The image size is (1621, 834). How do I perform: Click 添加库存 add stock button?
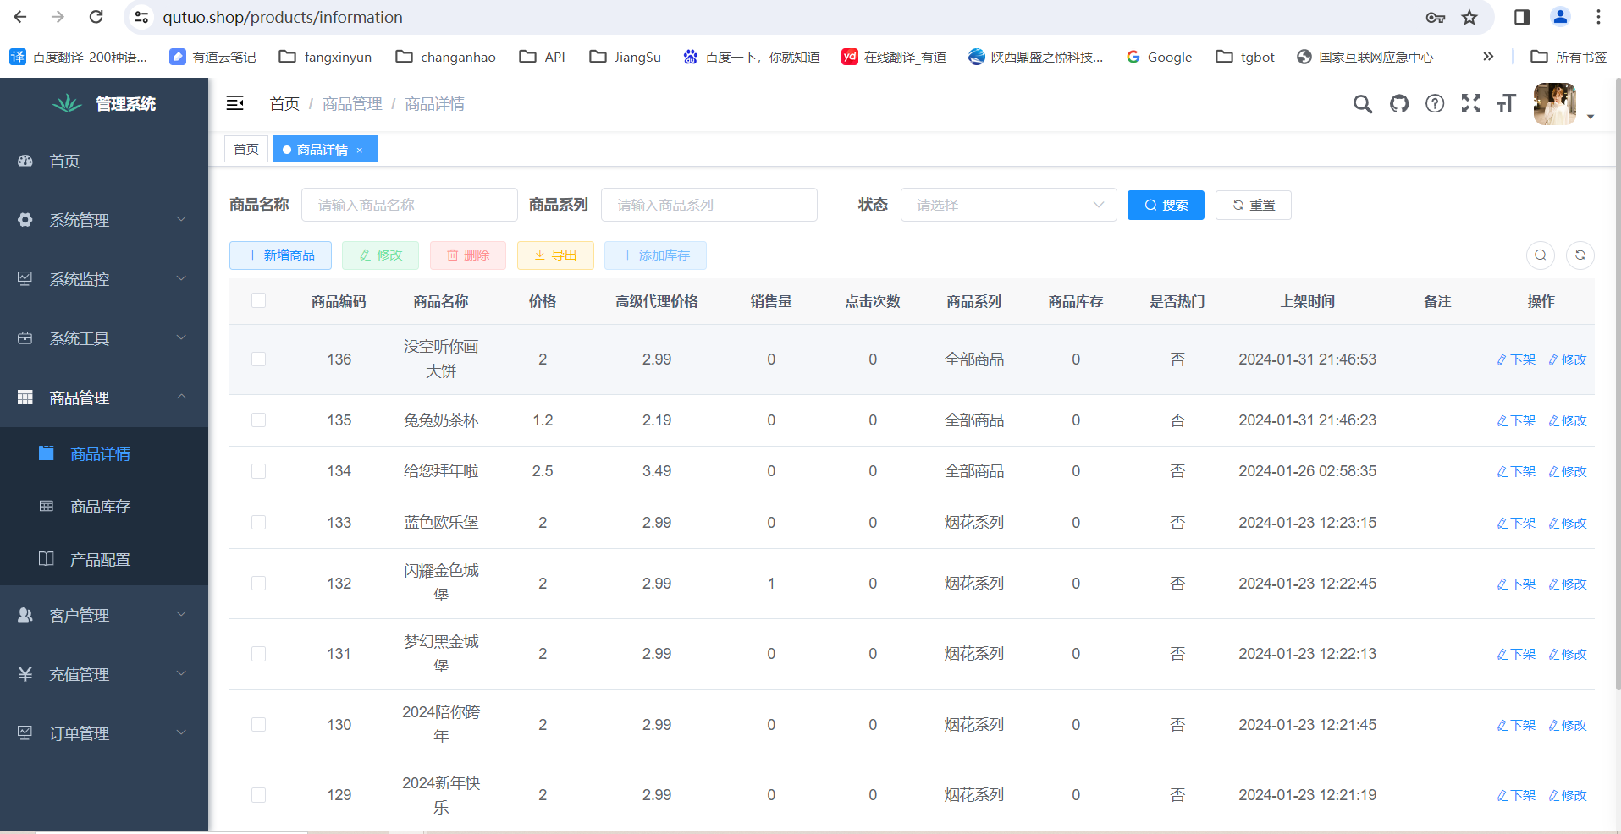coord(655,255)
